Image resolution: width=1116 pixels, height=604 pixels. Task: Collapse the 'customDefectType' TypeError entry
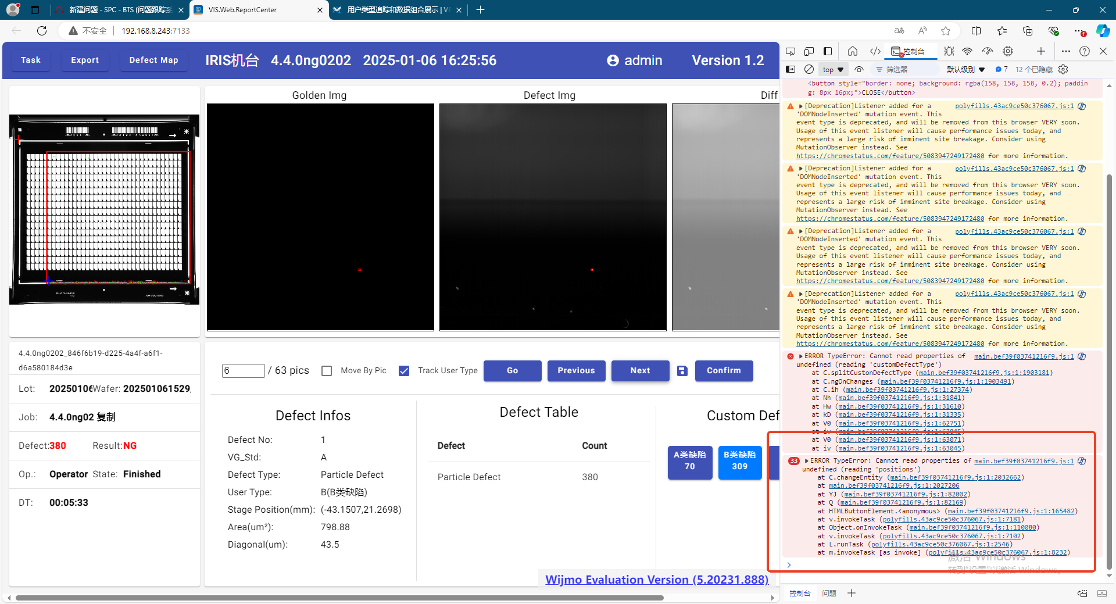click(801, 356)
